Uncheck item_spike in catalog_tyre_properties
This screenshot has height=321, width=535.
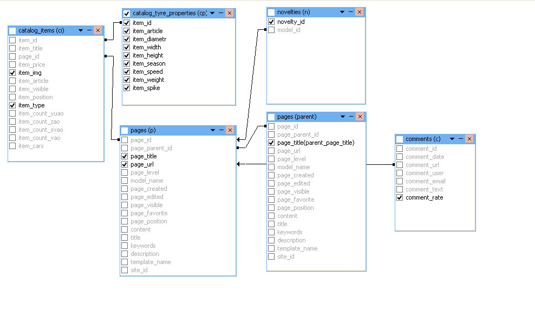click(127, 88)
